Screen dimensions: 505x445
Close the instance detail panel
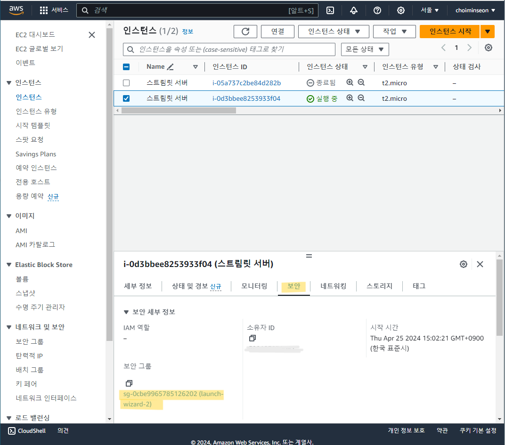(480, 264)
